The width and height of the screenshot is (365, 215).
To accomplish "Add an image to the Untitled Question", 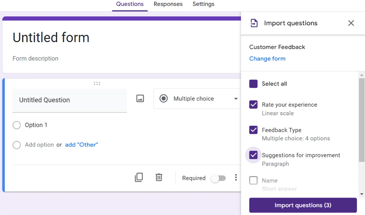I will 140,99.
